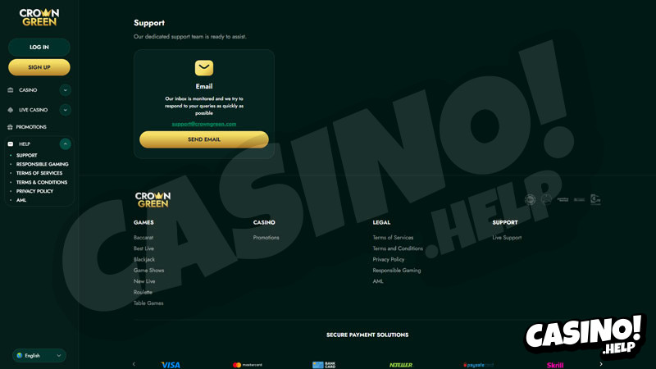Click the Live Casino label in sidebar
This screenshot has height=369, width=656.
point(34,110)
